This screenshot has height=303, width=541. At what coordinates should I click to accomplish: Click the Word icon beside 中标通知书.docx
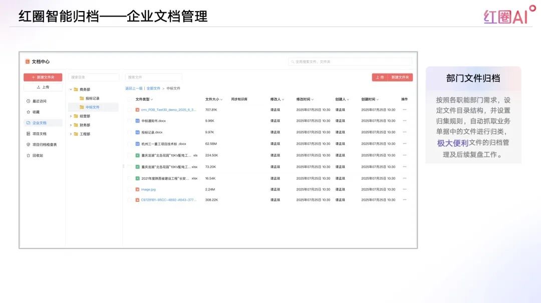[x=137, y=121]
